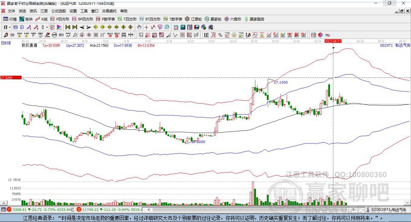Expand the candlestick style dropdown arrow

(47, 27)
